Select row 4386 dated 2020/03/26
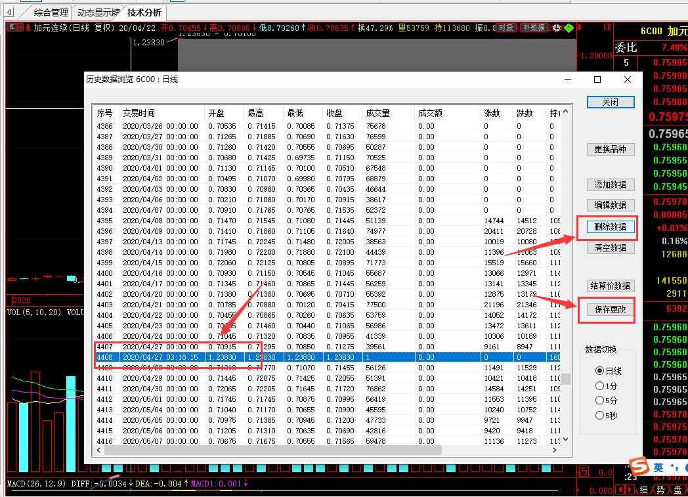The height and width of the screenshot is (497, 688). pos(328,126)
